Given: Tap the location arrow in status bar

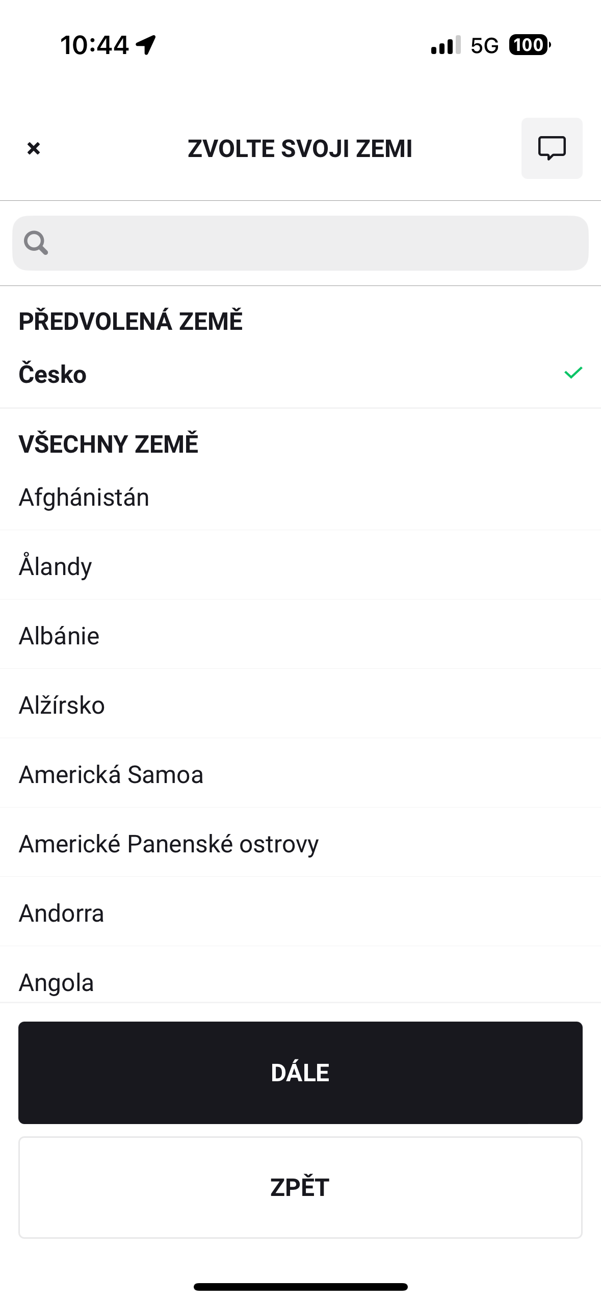Looking at the screenshot, I should pyautogui.click(x=146, y=45).
